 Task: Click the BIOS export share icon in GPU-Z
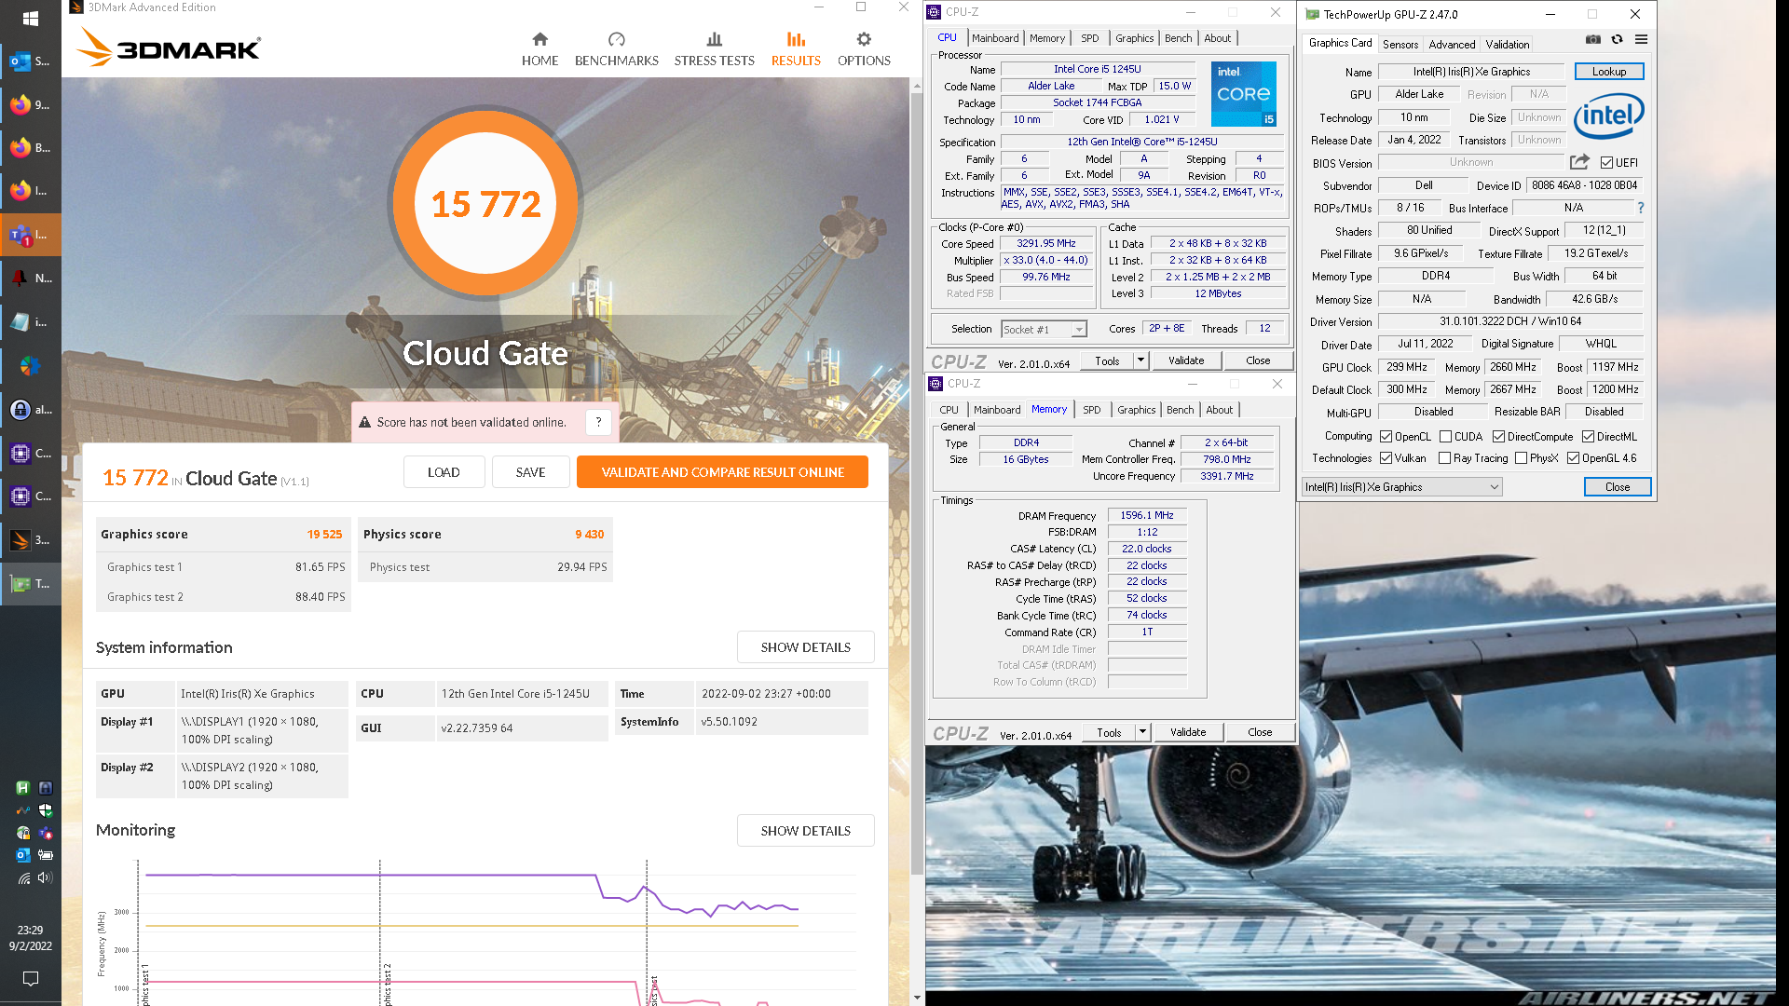[1579, 162]
